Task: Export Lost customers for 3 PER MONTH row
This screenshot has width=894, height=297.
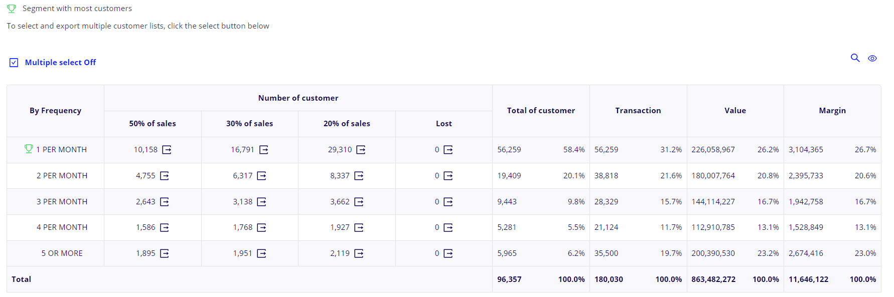Action: (x=449, y=201)
